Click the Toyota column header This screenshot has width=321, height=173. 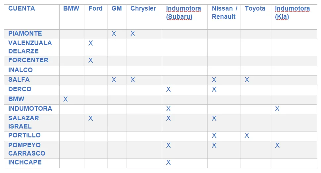coord(255,9)
